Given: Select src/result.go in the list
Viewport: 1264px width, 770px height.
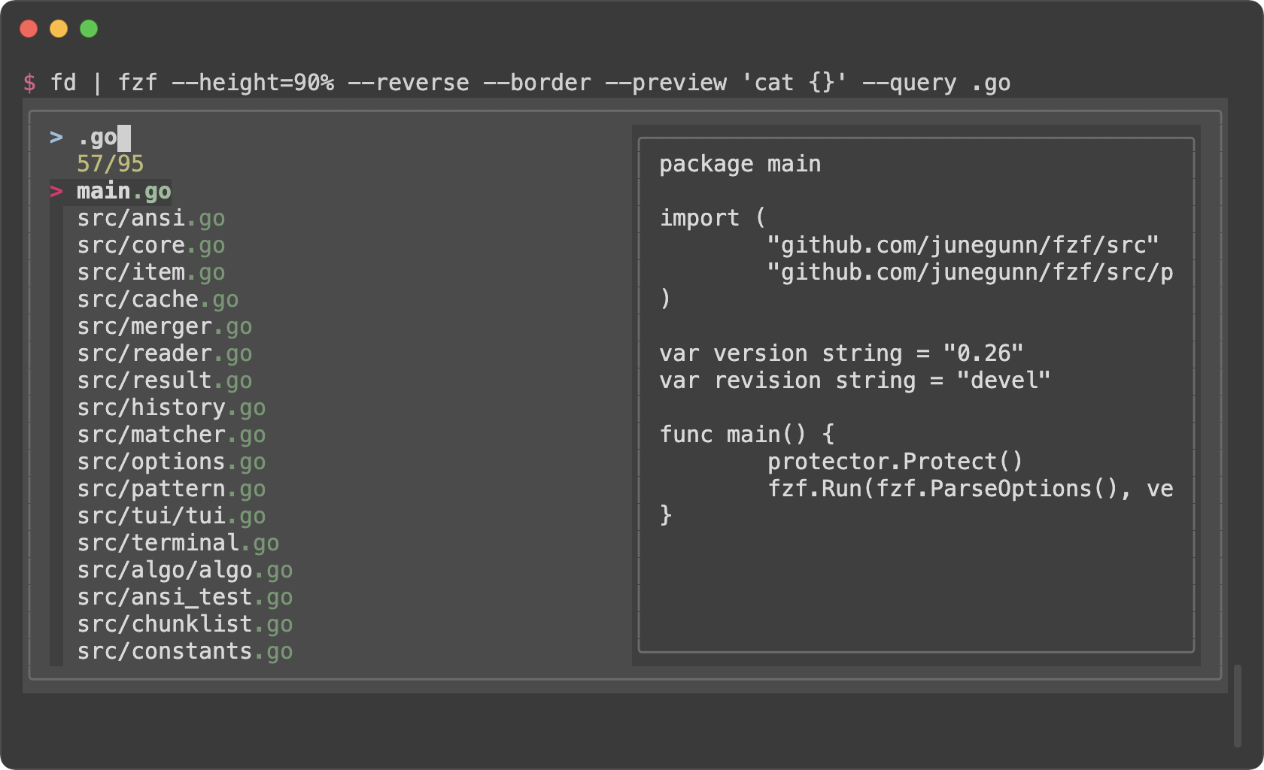Looking at the screenshot, I should tap(164, 381).
